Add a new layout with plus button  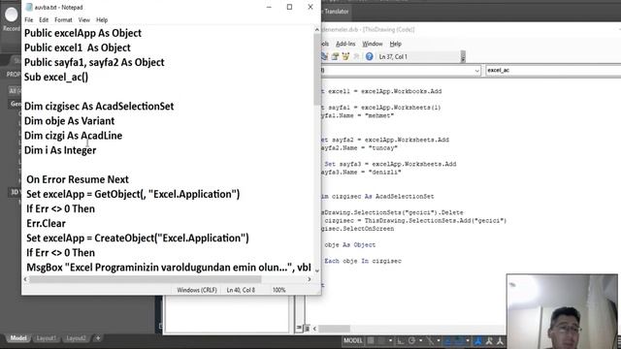(x=98, y=338)
